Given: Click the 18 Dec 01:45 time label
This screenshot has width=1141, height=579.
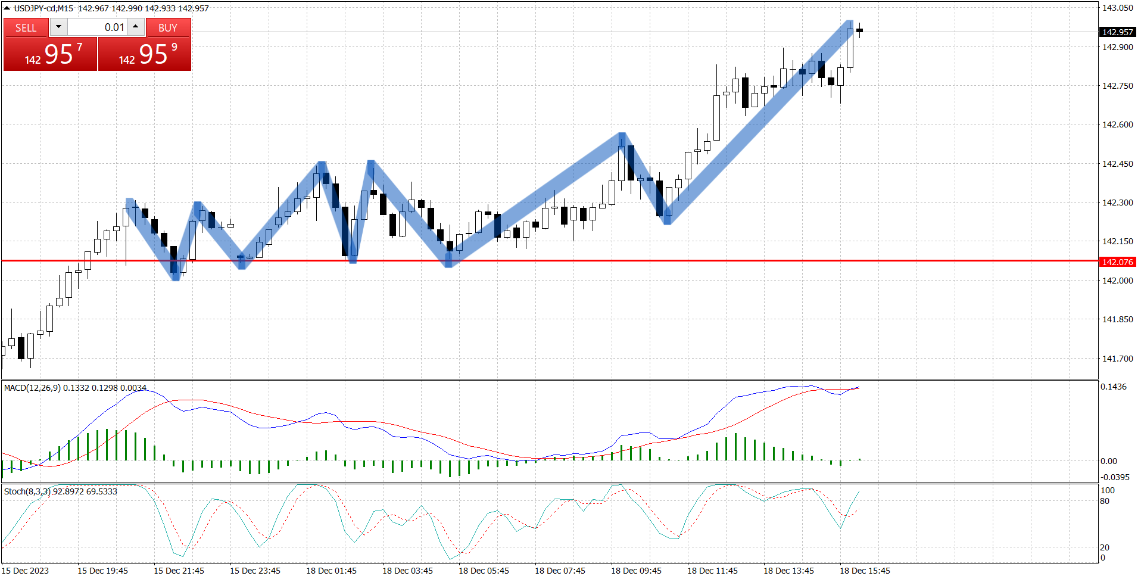Looking at the screenshot, I should (x=331, y=571).
